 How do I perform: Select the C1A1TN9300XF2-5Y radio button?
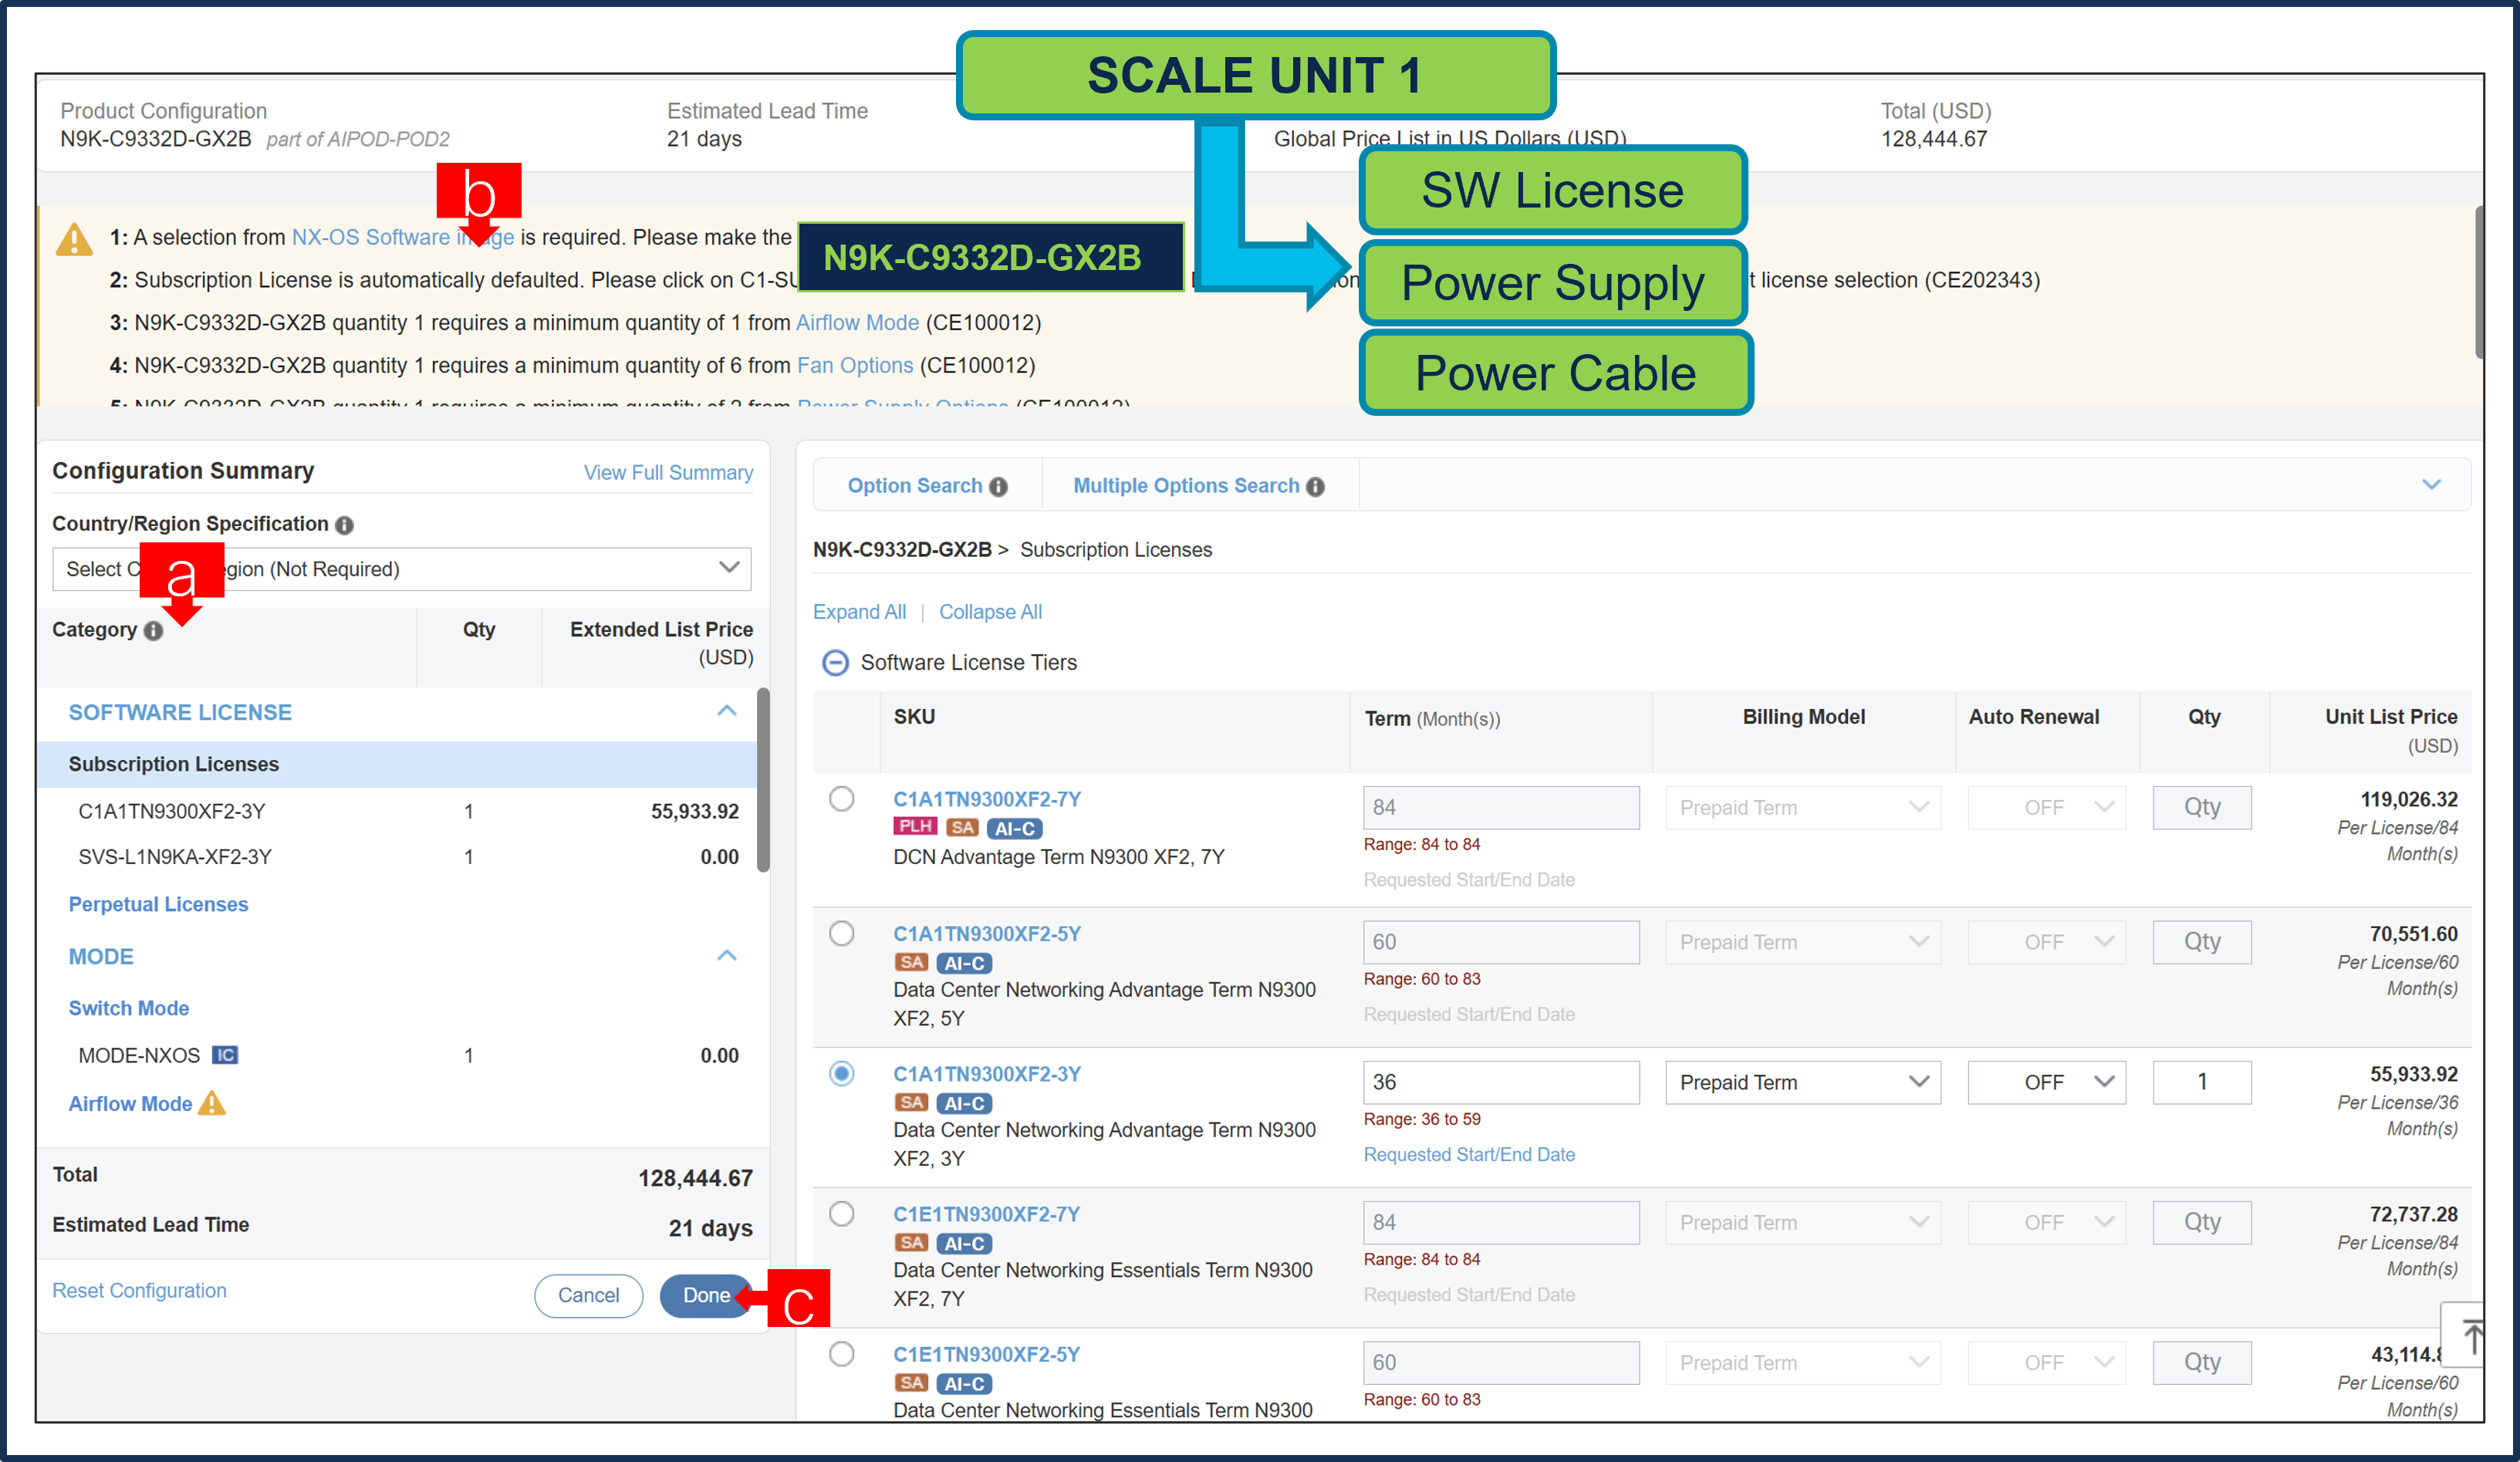pyautogui.click(x=841, y=933)
